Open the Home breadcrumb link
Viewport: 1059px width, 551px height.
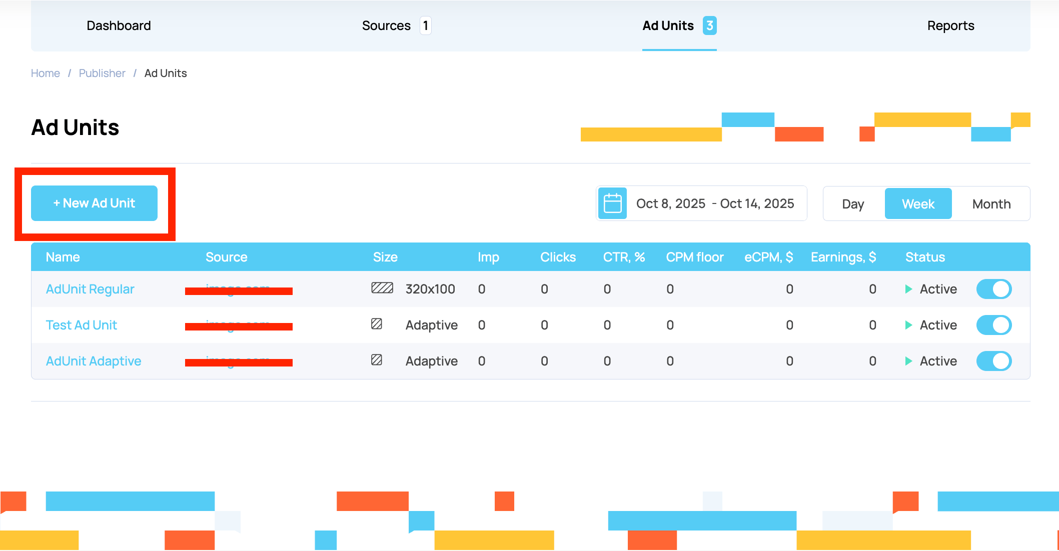click(x=45, y=73)
